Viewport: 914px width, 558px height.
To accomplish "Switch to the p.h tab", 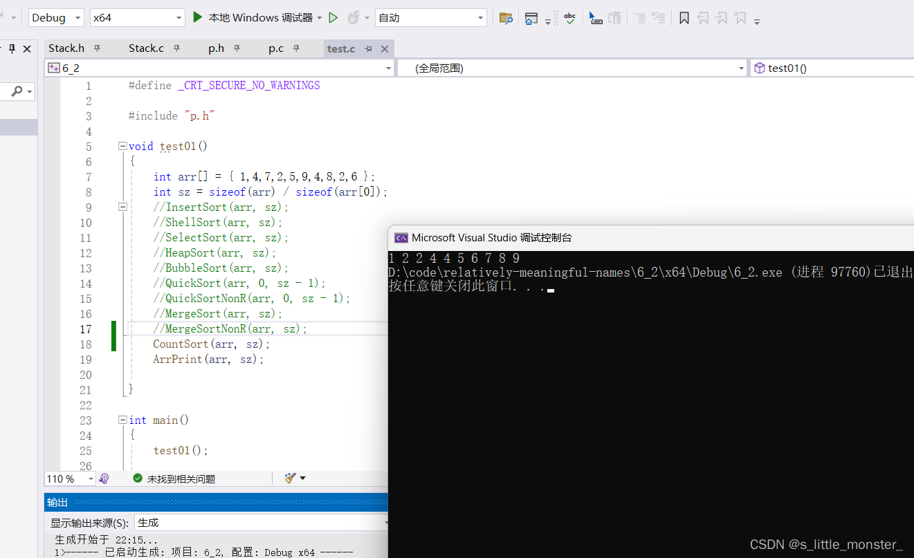I will [x=216, y=48].
